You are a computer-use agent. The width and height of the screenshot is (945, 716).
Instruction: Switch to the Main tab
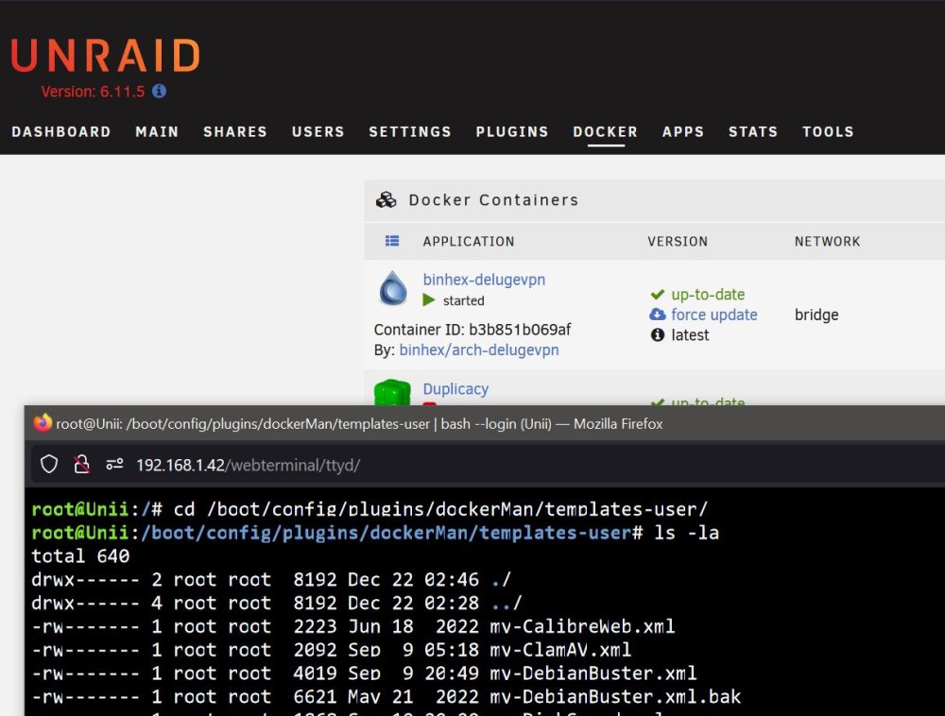pyautogui.click(x=157, y=131)
